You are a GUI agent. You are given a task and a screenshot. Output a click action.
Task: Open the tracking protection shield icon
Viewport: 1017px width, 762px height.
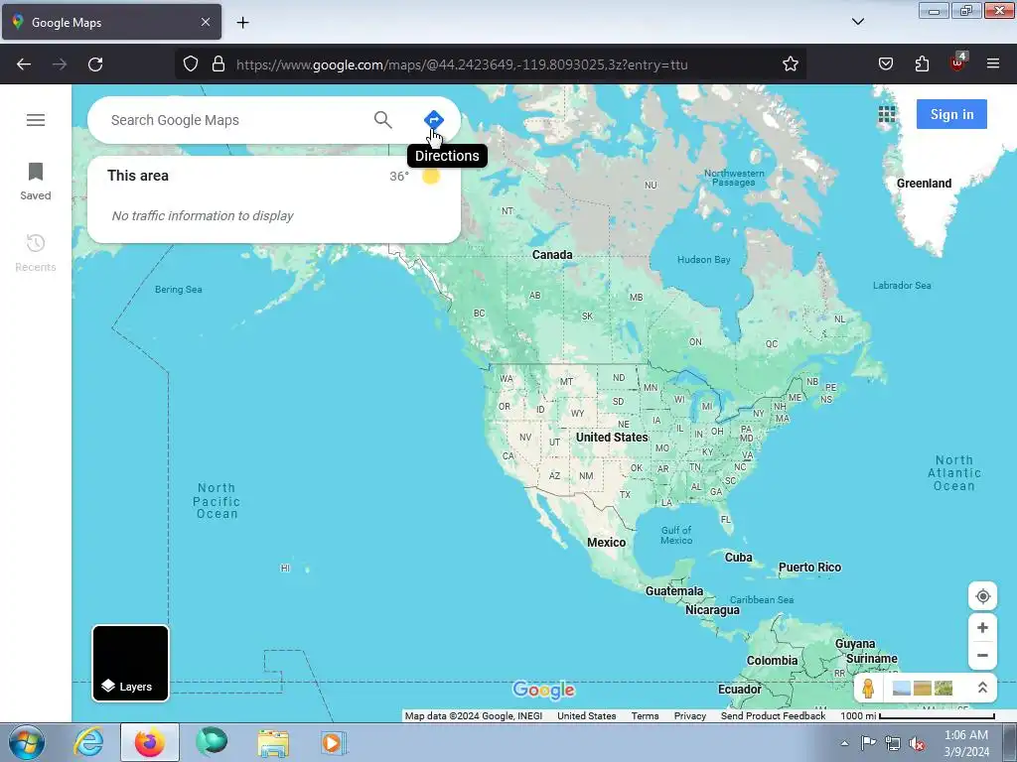coord(190,64)
